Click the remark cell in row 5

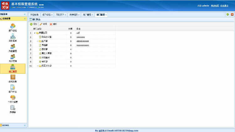click(x=83, y=45)
